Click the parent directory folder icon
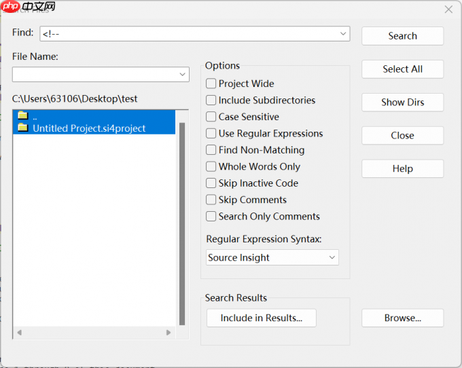Screen dimensions: 462x368 [x=22, y=115]
